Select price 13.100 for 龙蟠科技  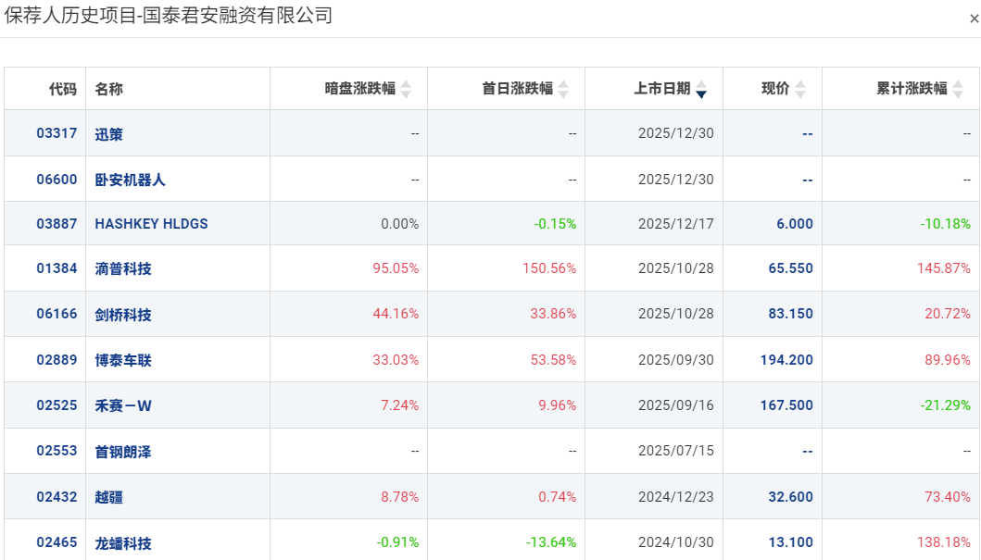point(791,541)
